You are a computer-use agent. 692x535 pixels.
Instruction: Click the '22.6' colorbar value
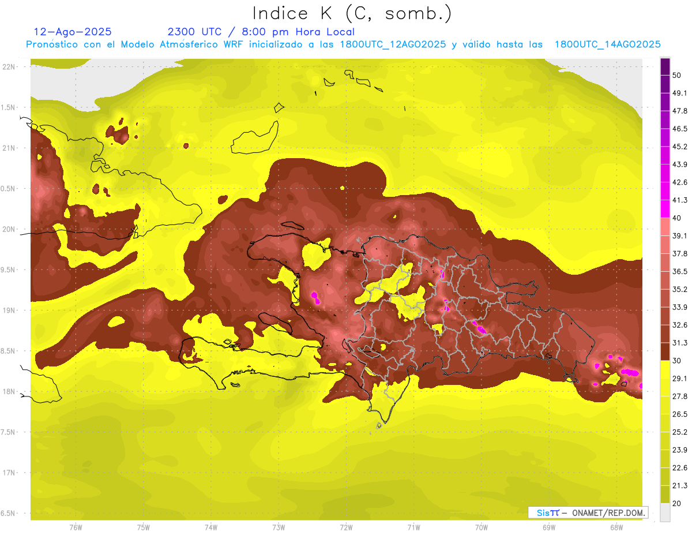click(x=680, y=468)
